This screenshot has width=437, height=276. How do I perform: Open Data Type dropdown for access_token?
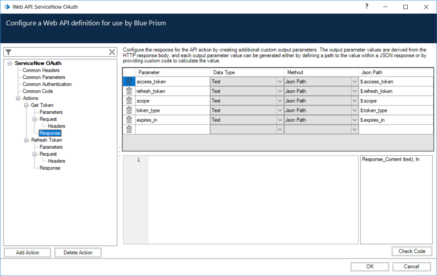(x=280, y=81)
